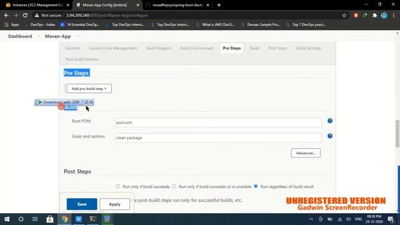Viewport: 400px width, 225px height.
Task: Open clock showing 24-12-2020 in tray
Action: [374, 219]
